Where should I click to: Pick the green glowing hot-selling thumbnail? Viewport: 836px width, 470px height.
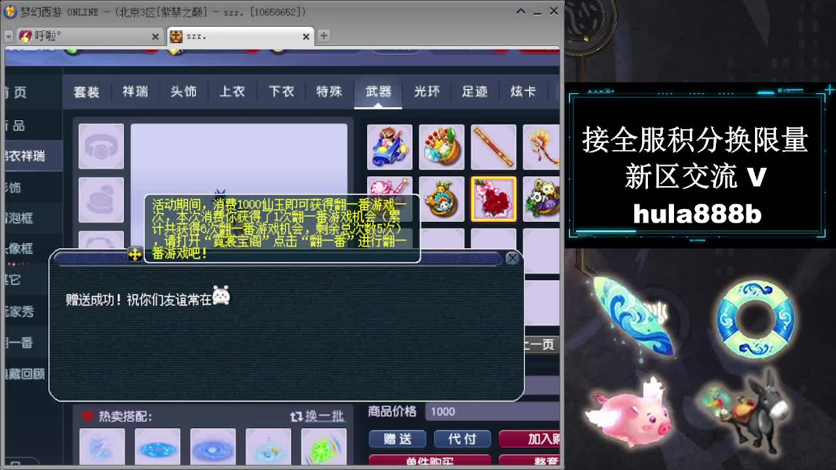[324, 446]
